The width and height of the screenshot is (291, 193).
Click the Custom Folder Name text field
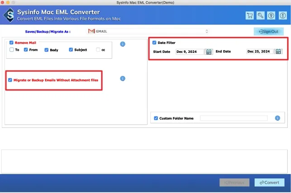(234, 118)
